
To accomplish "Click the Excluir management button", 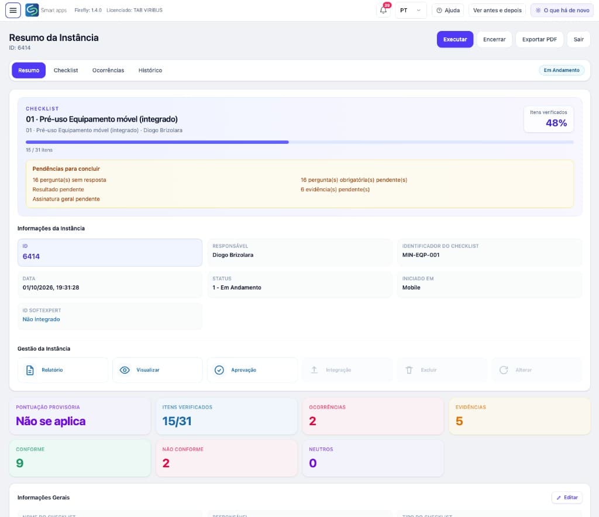I will click(442, 370).
